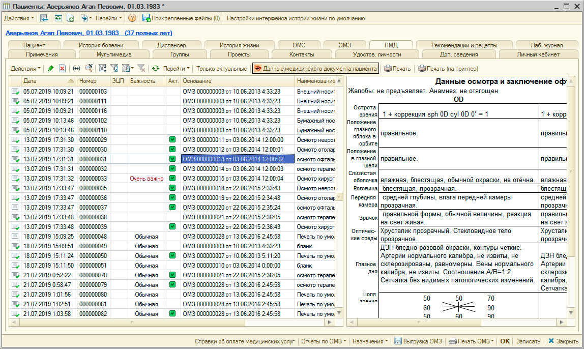Toggle Акт. checkbox for document 000000050

pos(172,256)
